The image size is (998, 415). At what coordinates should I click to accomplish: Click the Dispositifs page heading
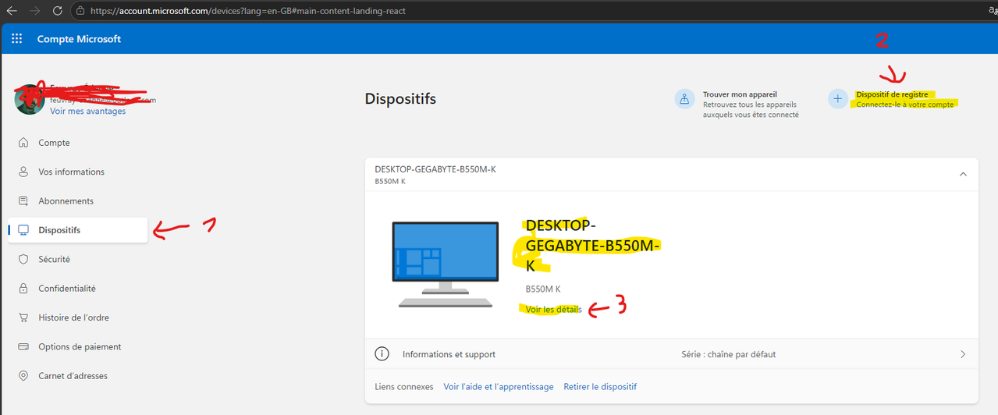400,99
